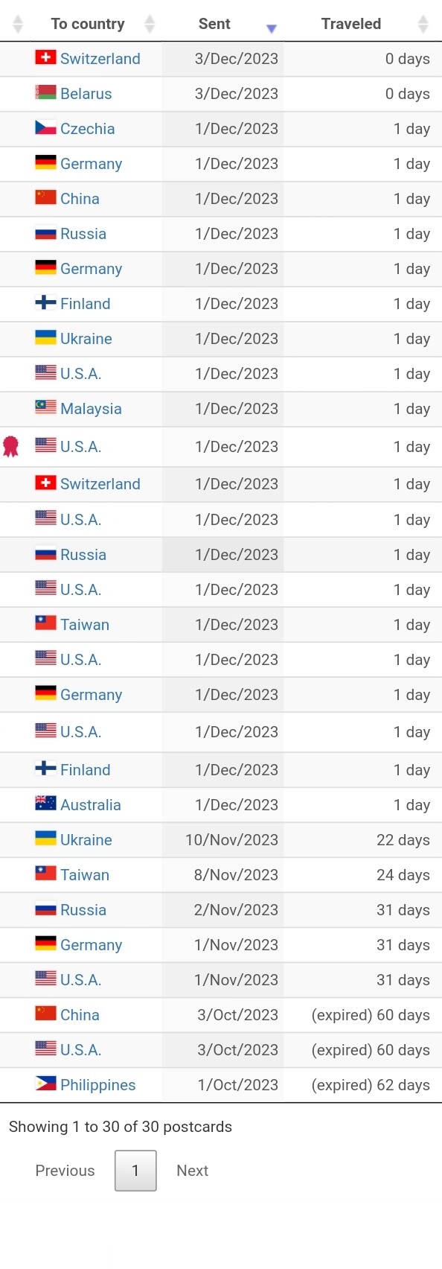Screen dimensions: 442x1269
Task: Open the Philippines country link
Action: tap(98, 1085)
